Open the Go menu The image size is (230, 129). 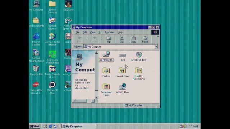[100, 32]
